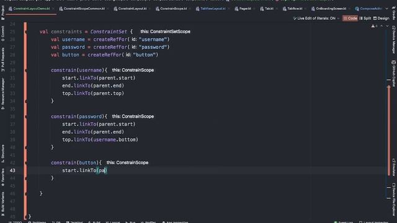
Task: Collapse the ConstraintSet block at line 25
Action: point(26,32)
